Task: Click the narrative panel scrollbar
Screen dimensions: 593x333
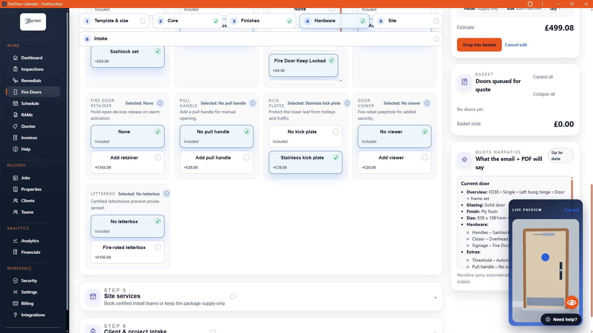Action: (x=572, y=191)
